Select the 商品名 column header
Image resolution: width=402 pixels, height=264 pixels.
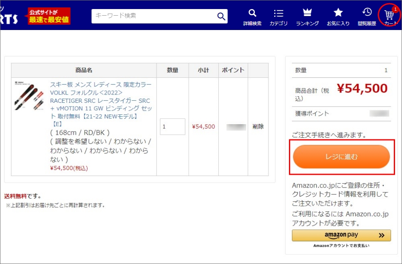coord(83,70)
